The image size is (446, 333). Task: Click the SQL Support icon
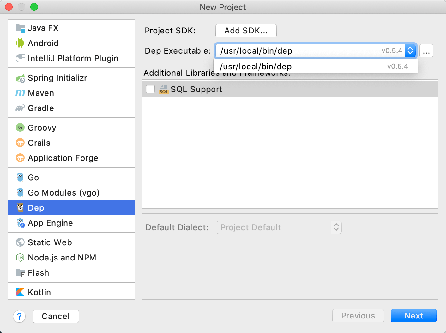(x=164, y=89)
